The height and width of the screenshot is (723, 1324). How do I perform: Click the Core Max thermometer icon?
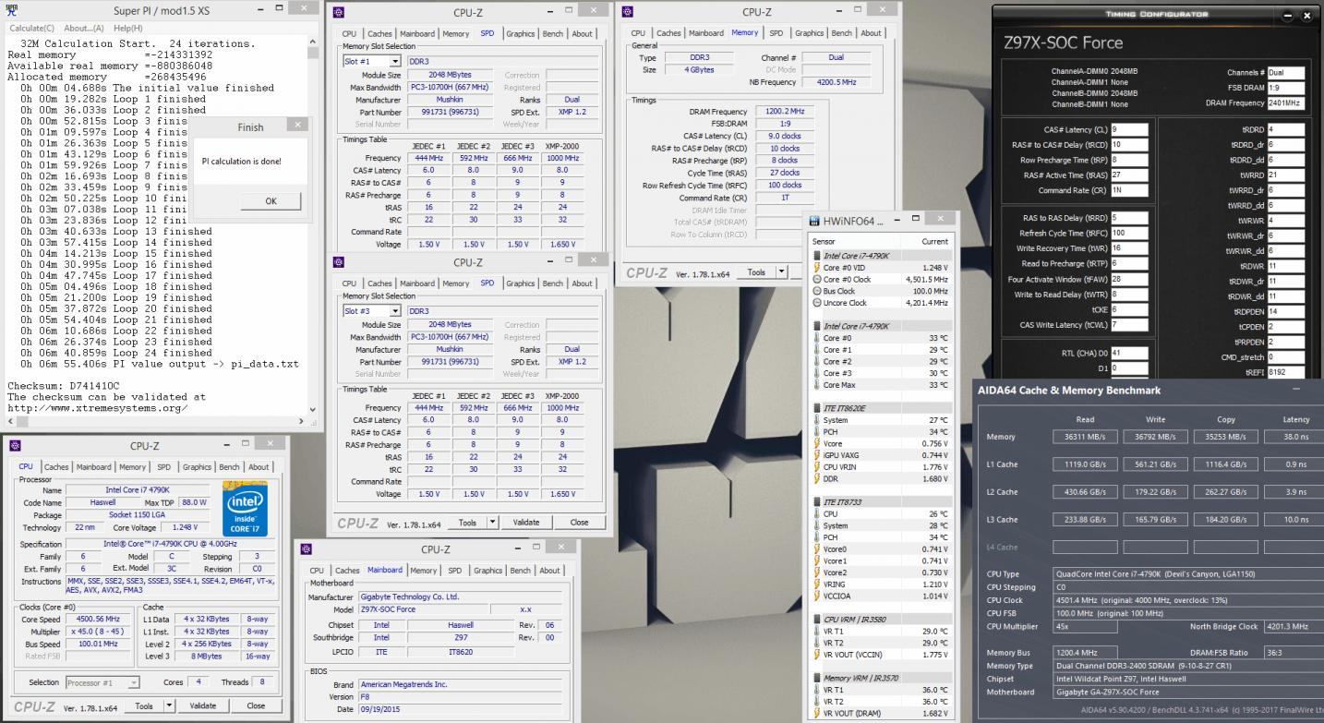click(x=817, y=385)
